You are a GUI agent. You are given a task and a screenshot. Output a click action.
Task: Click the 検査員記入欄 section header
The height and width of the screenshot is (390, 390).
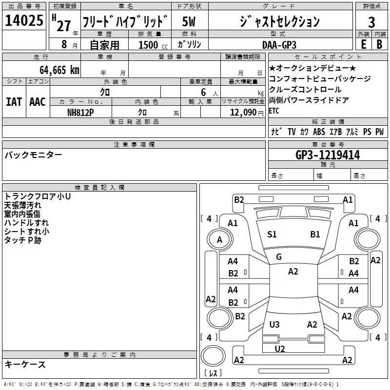[x=99, y=187]
